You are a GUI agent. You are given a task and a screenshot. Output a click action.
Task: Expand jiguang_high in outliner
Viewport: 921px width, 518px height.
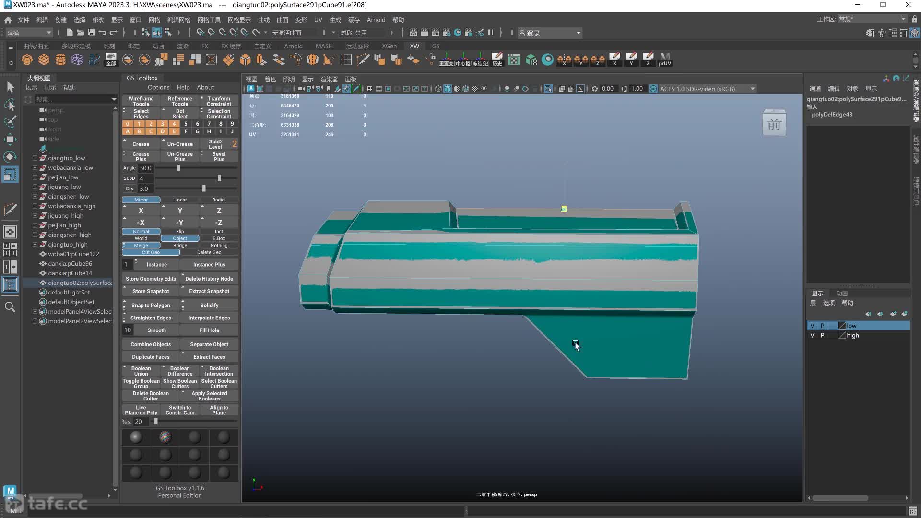point(35,215)
